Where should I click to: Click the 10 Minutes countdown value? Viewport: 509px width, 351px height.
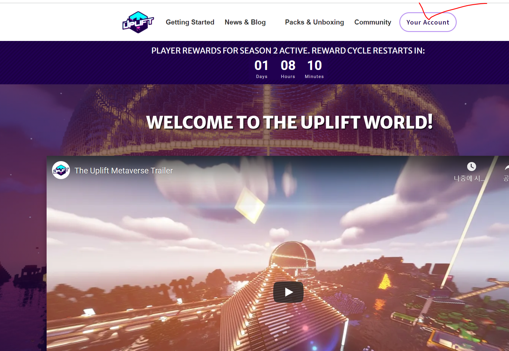314,65
